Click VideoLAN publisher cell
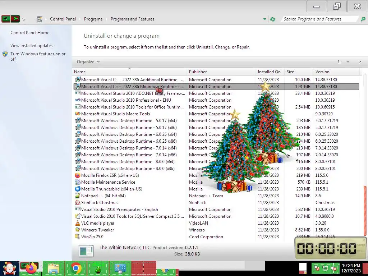This screenshot has width=368, height=276. [198, 223]
